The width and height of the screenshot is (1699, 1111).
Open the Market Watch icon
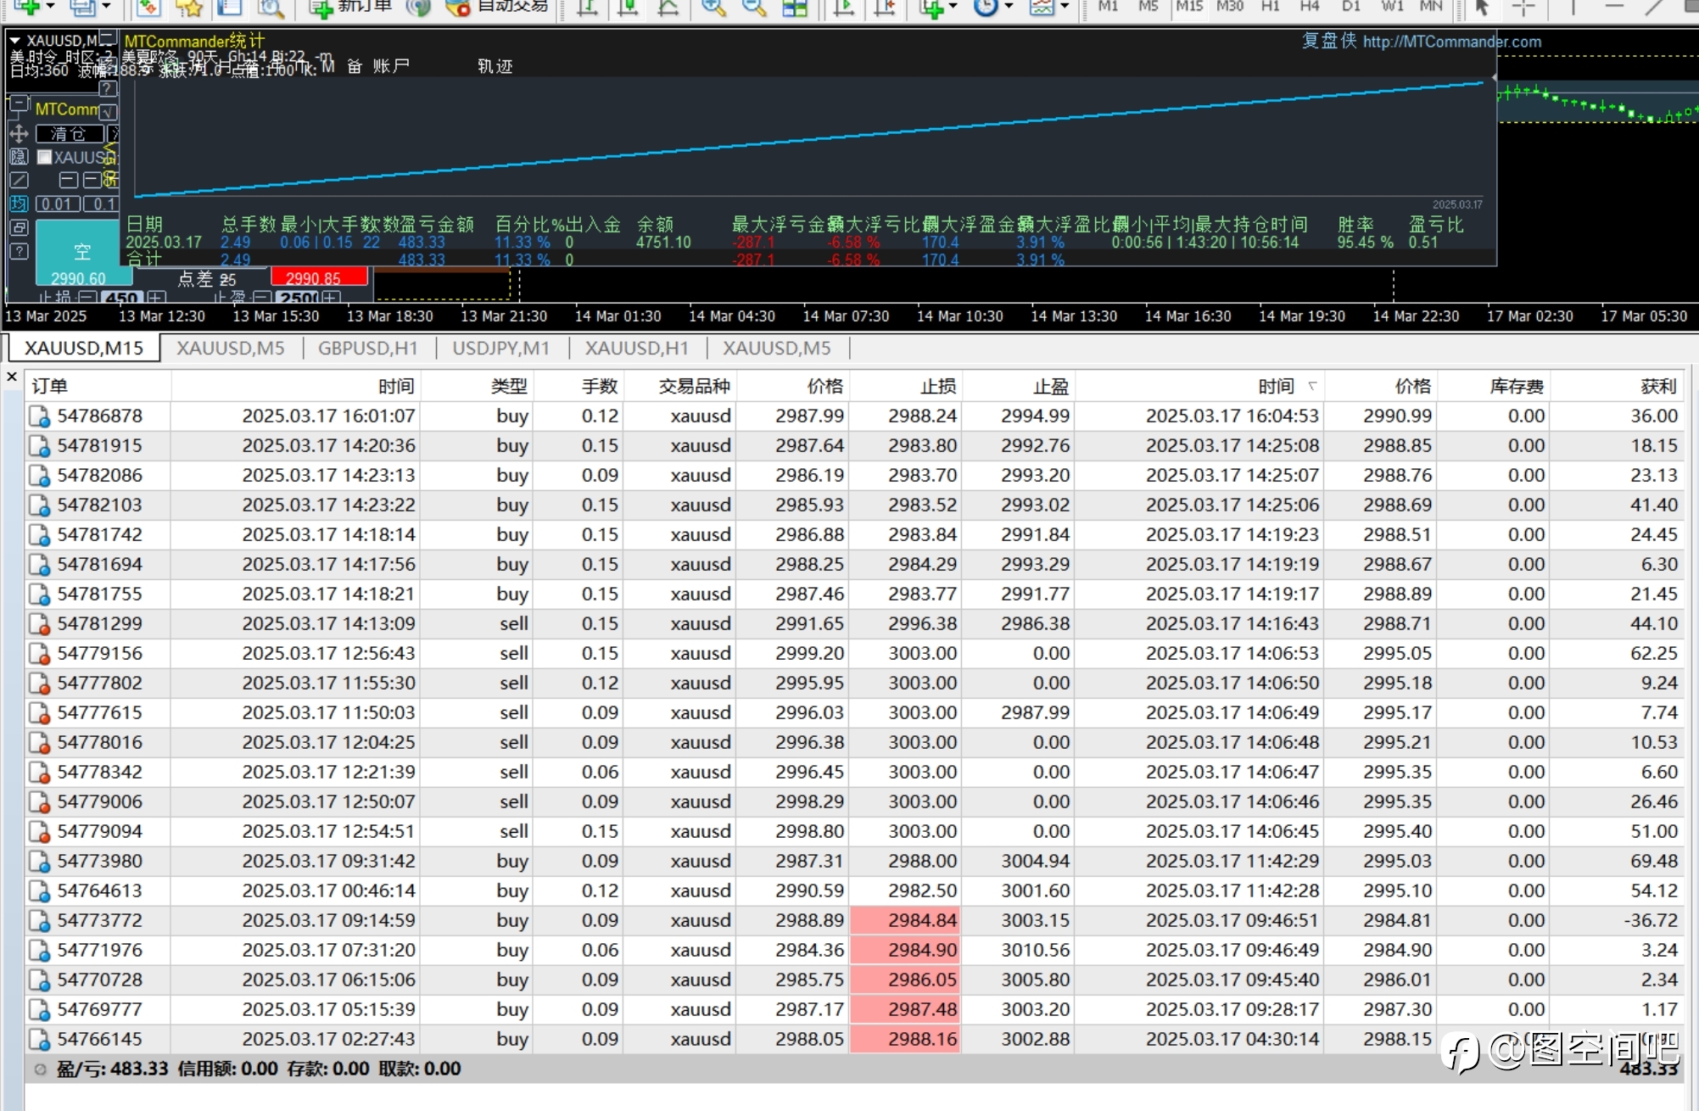148,8
